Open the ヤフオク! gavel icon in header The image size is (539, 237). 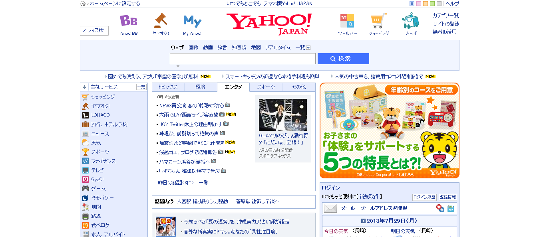click(160, 21)
